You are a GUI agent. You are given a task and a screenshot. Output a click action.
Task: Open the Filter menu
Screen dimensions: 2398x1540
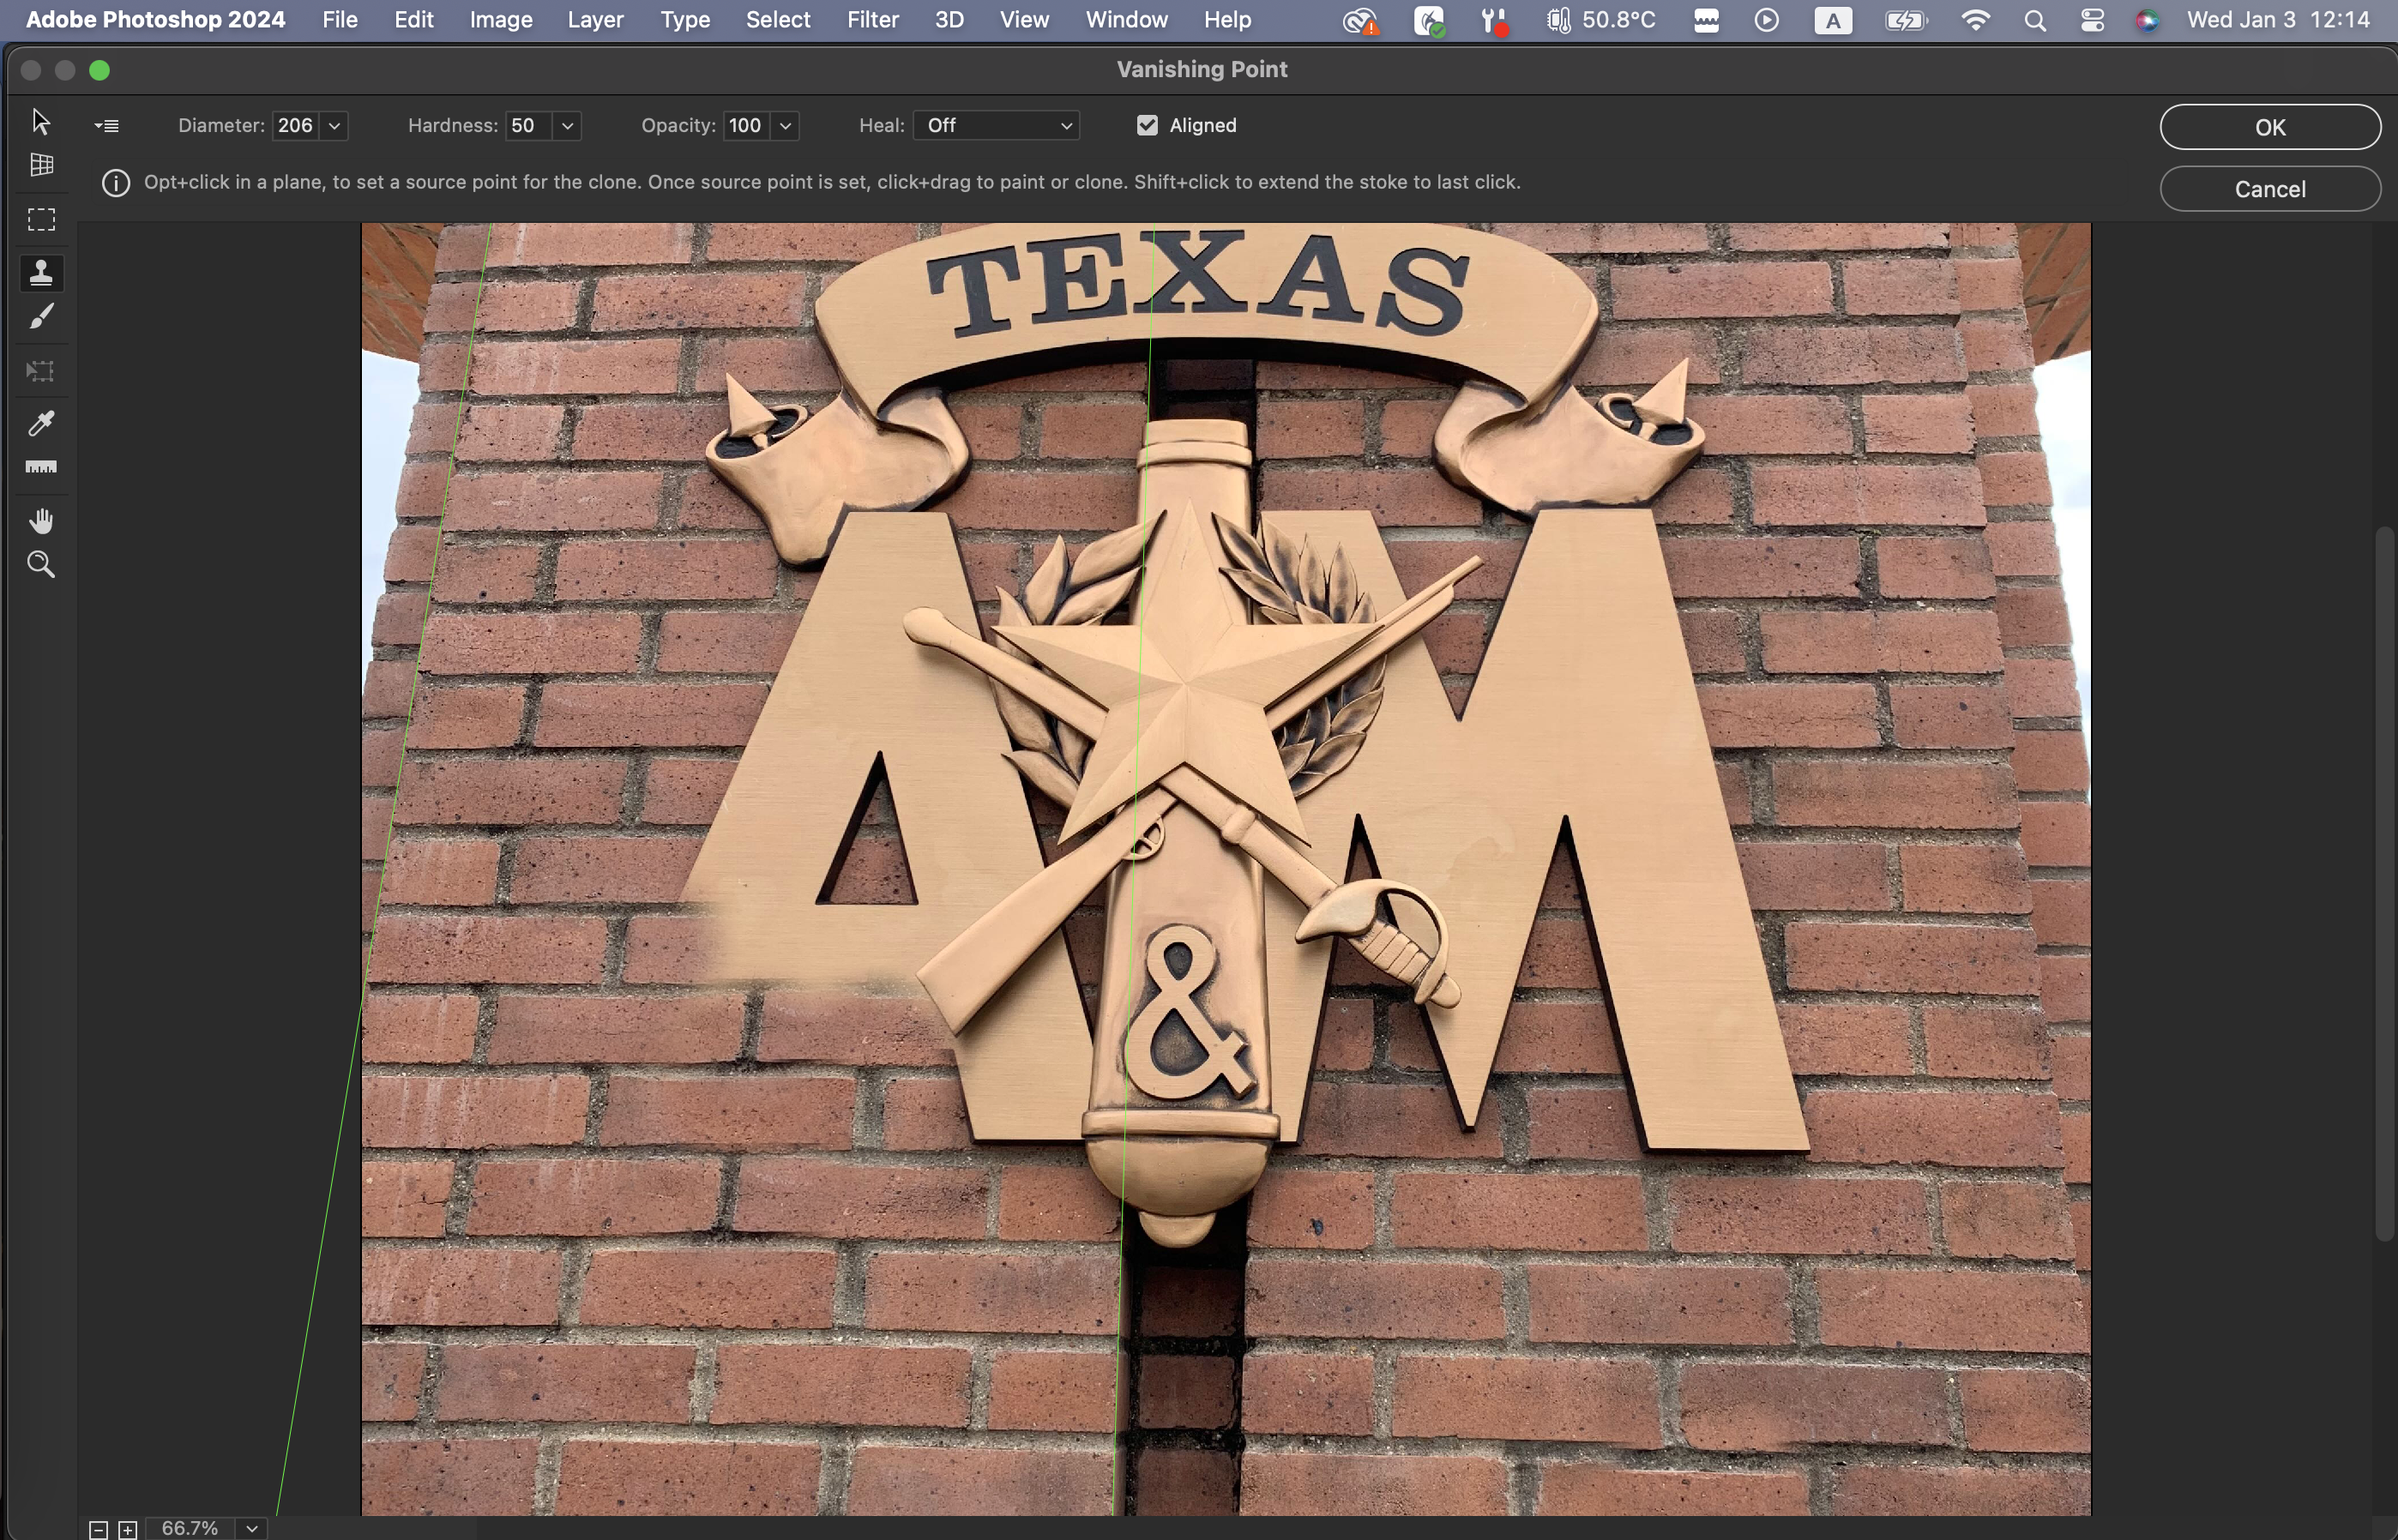(x=872, y=20)
